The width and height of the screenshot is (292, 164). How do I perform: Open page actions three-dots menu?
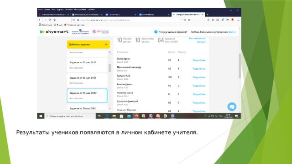tap(181, 20)
